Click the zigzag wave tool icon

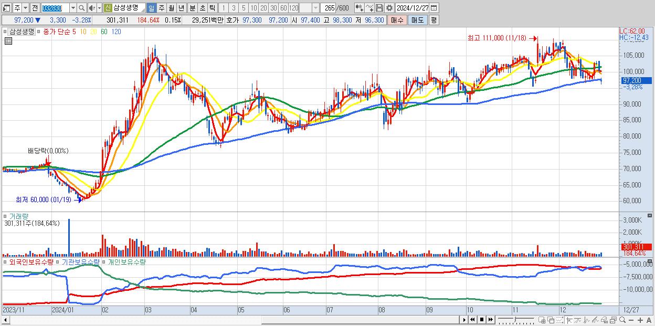tap(587, 320)
